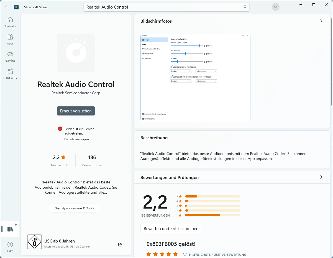Click the 1 star rating bar
333x258 pixels.
pyautogui.click(x=212, y=215)
